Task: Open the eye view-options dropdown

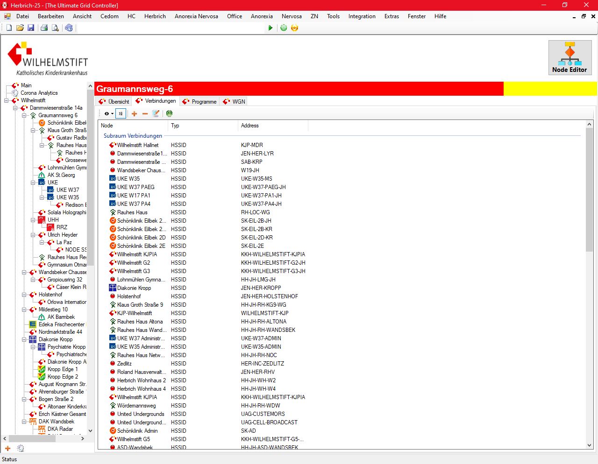Action: coord(109,113)
